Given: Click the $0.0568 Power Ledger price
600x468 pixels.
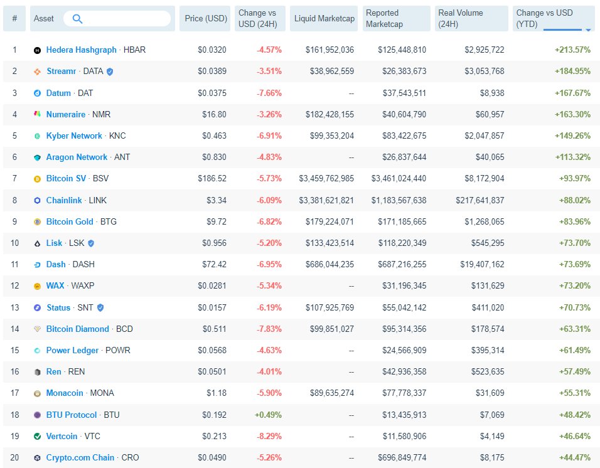Looking at the screenshot, I should 212,350.
